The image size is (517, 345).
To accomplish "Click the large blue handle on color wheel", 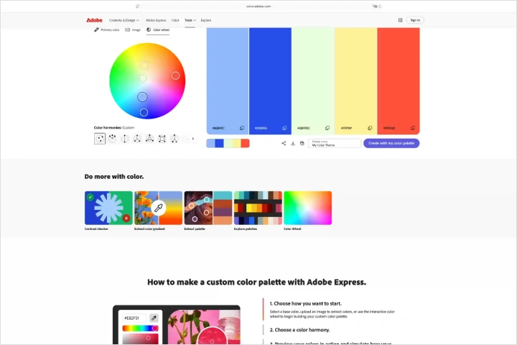I will coord(142,97).
